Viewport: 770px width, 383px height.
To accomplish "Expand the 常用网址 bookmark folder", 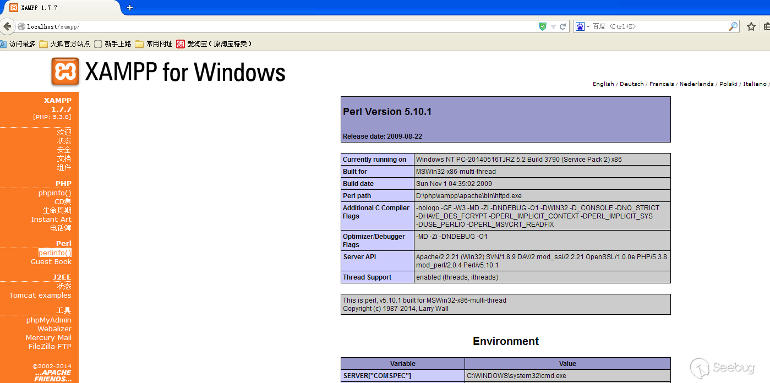I will pyautogui.click(x=154, y=44).
